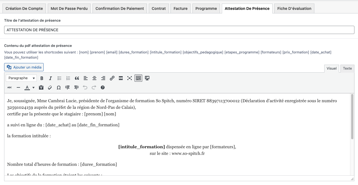358x185 pixels.
Task: Apply the text color swatch
Action: coord(27,88)
